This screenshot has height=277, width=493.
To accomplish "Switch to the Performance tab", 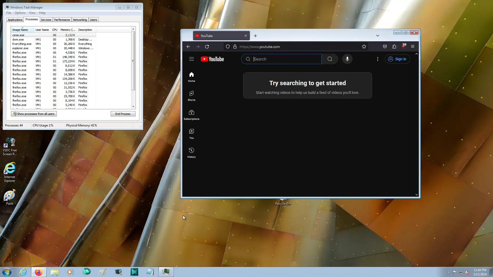I will pos(62,20).
